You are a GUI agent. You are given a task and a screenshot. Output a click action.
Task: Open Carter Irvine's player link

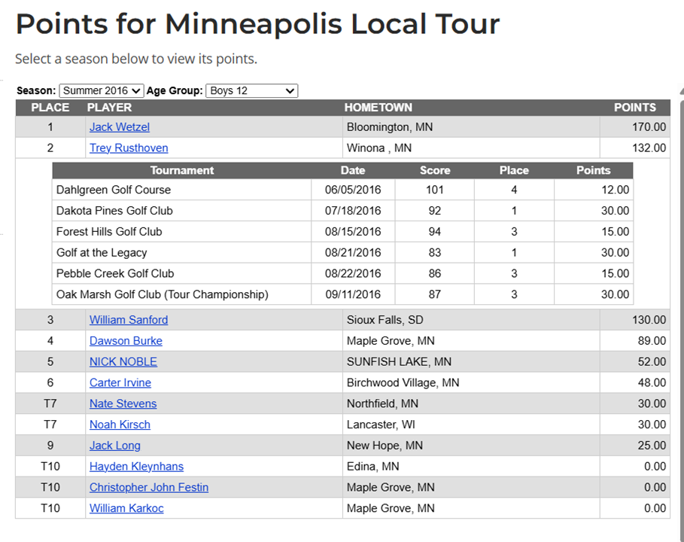tap(120, 383)
